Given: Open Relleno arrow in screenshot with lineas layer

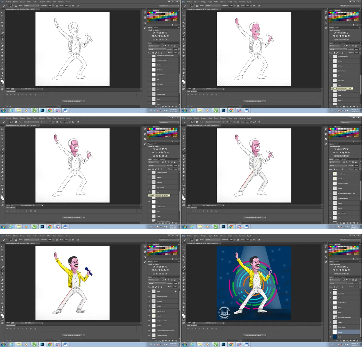Looking at the screenshot, I should tap(178, 287).
